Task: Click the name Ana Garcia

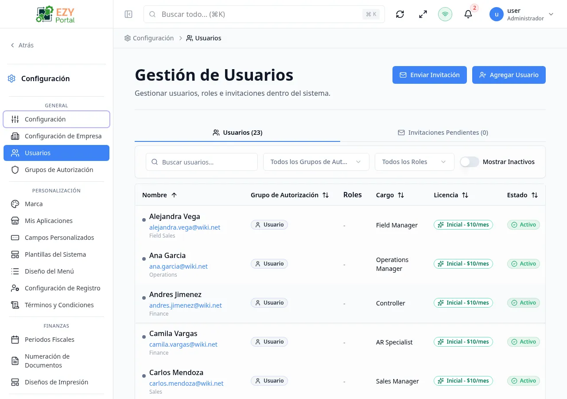Action: pyautogui.click(x=167, y=255)
